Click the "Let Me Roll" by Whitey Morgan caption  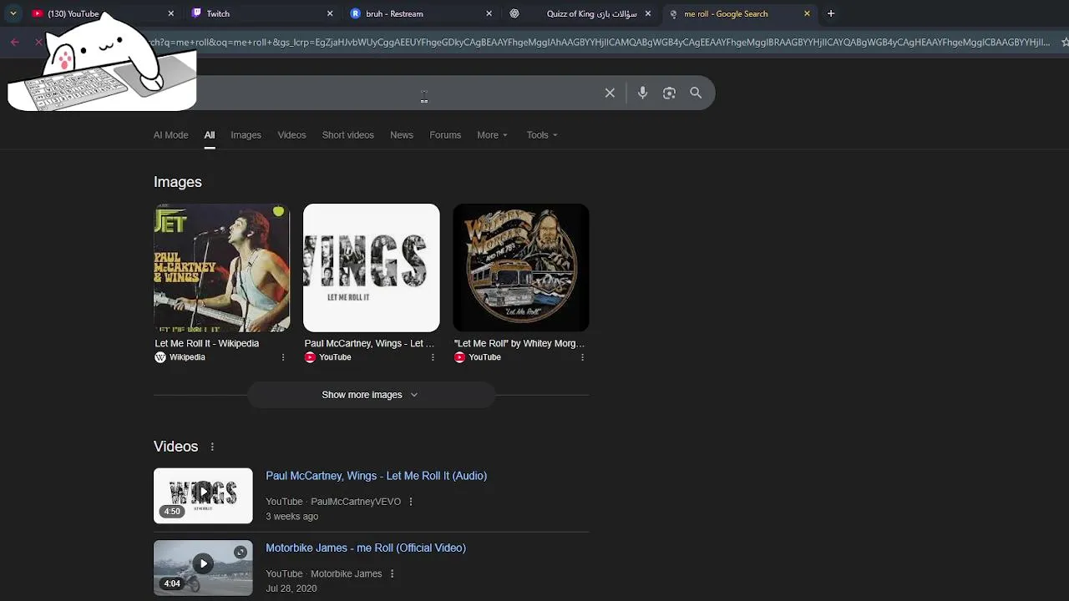coord(519,343)
